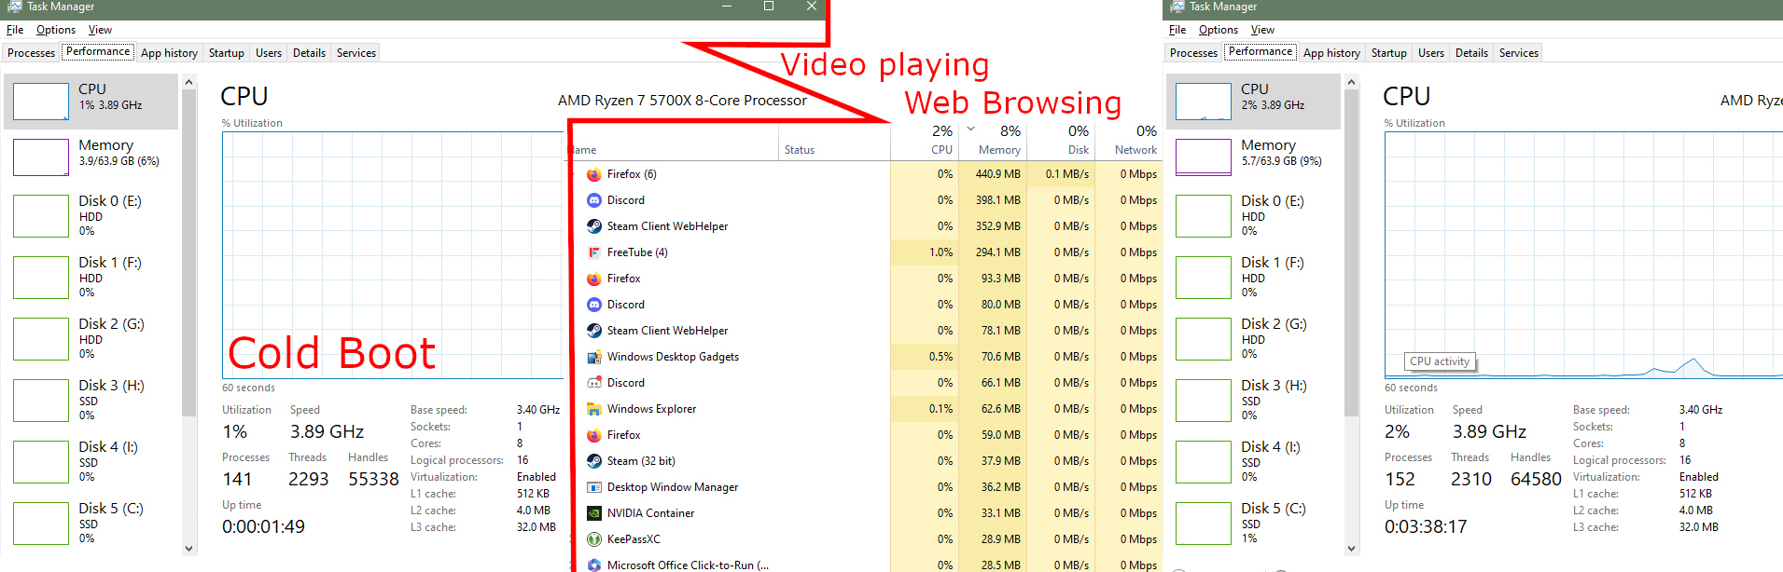Select Disk 4 (I:) in the right Task Manager
1783x572 pixels.
1253,461
